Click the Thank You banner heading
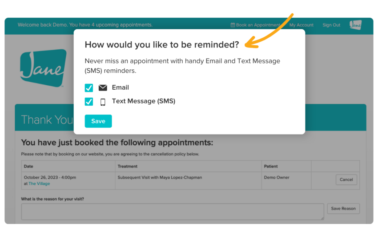 click(47, 120)
